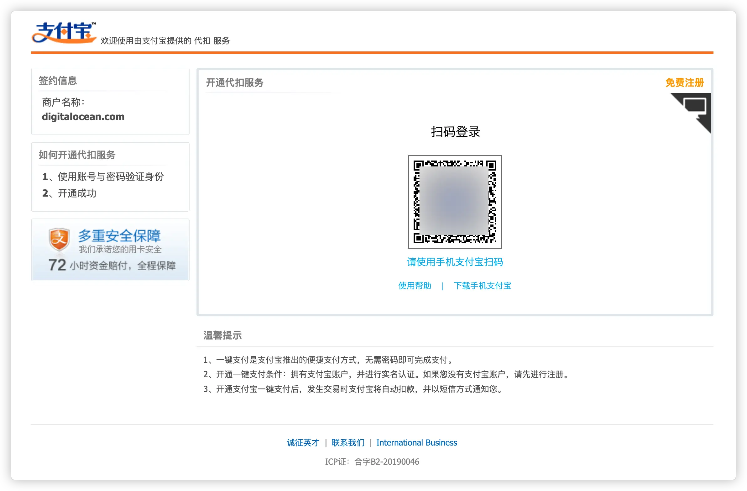The image size is (747, 491).
Task: Click the 温馨提示 heading
Action: 222,335
